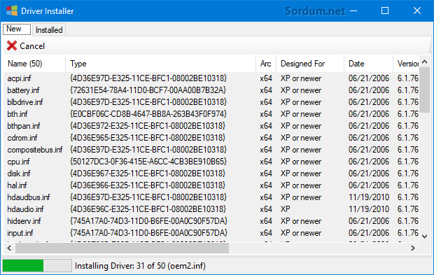This screenshot has width=434, height=275.
Task: Select hidserv.inf in the list
Action: (x=211, y=221)
